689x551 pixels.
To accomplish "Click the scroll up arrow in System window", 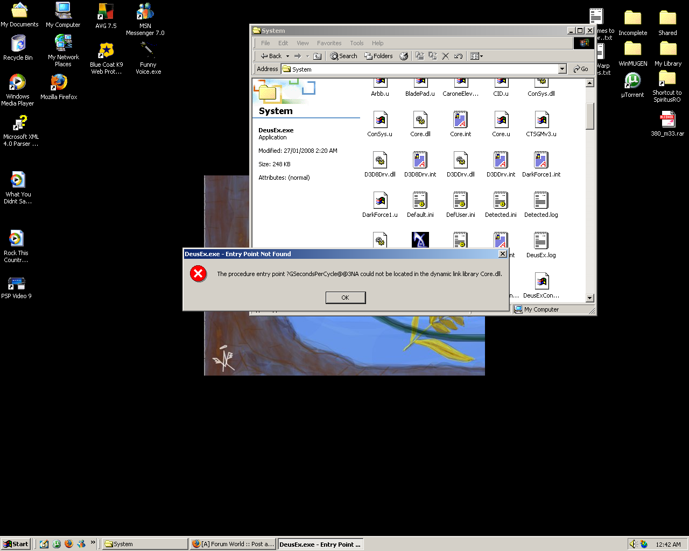I will [x=589, y=83].
